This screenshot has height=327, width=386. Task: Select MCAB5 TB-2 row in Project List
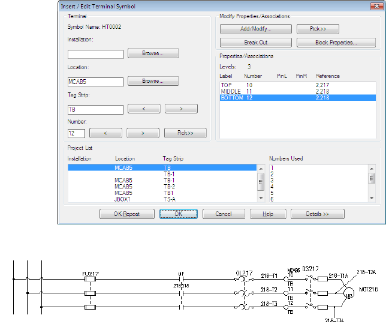(162, 187)
